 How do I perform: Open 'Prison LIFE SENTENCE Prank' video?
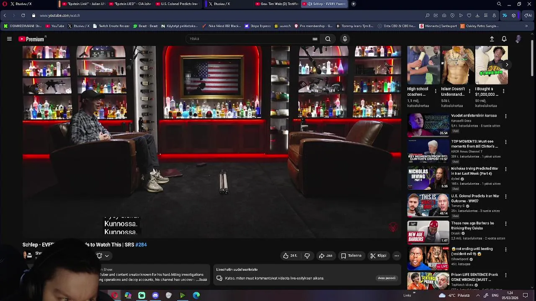coord(428,281)
